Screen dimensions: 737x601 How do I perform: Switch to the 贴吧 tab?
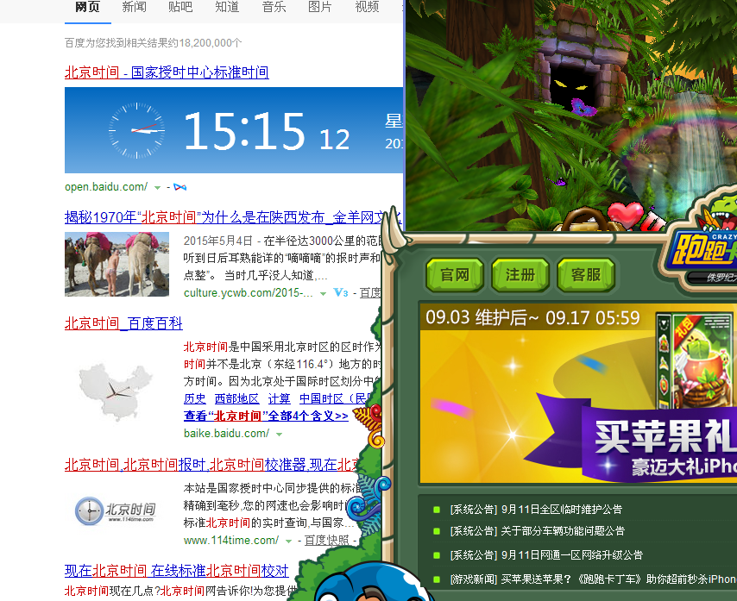tap(180, 8)
